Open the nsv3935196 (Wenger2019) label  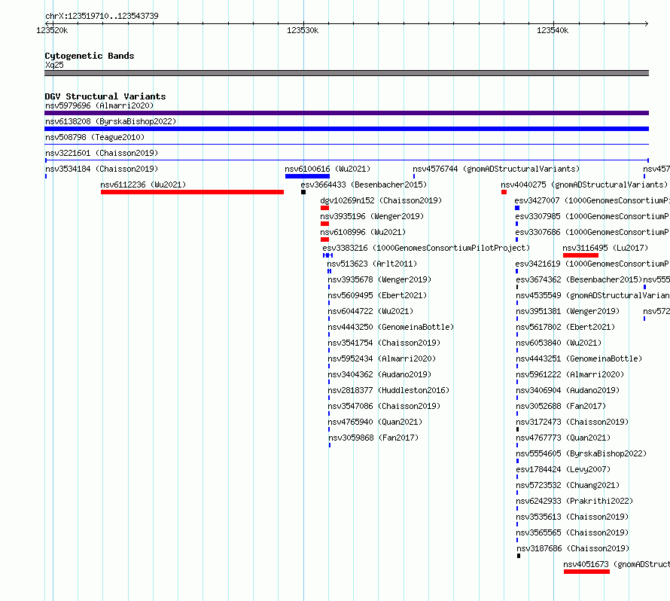(372, 216)
